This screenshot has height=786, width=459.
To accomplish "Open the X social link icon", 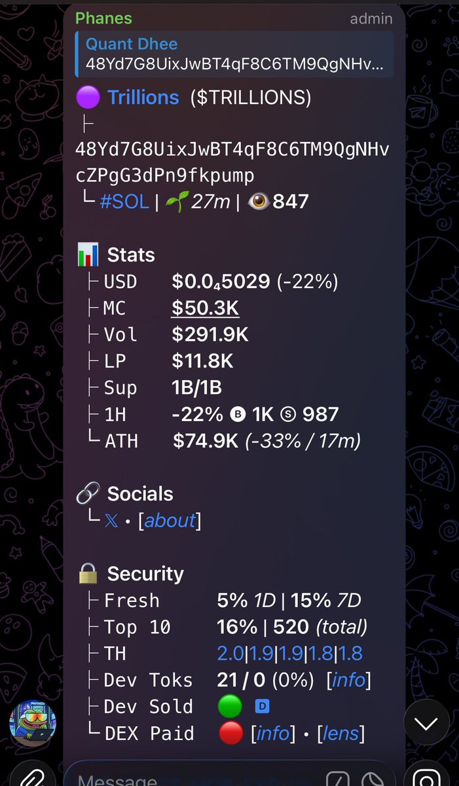I will [113, 521].
